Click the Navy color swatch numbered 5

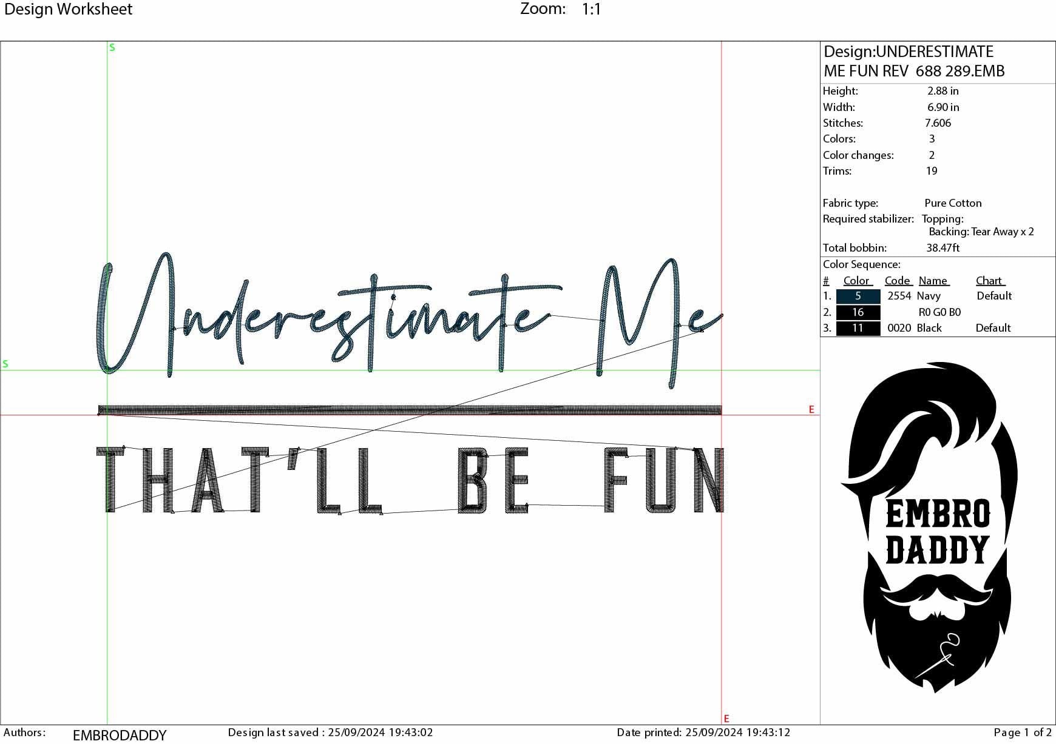(858, 297)
